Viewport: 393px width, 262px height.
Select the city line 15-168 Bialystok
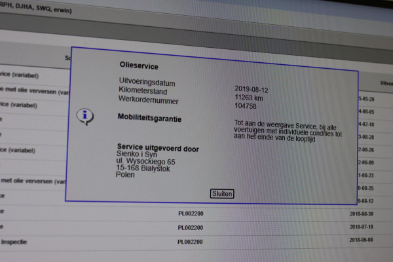tap(143, 168)
